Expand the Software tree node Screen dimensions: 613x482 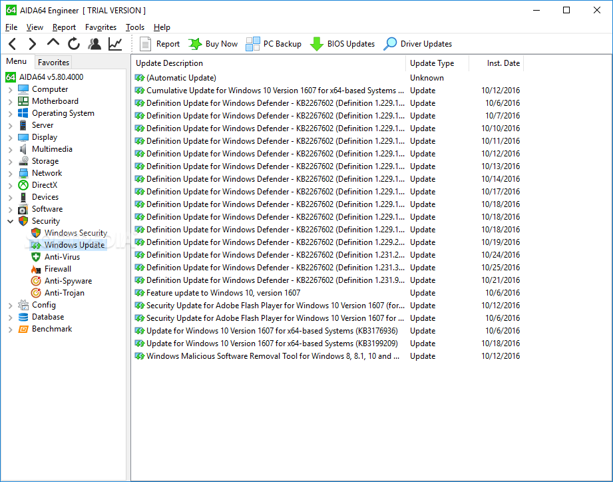point(10,210)
